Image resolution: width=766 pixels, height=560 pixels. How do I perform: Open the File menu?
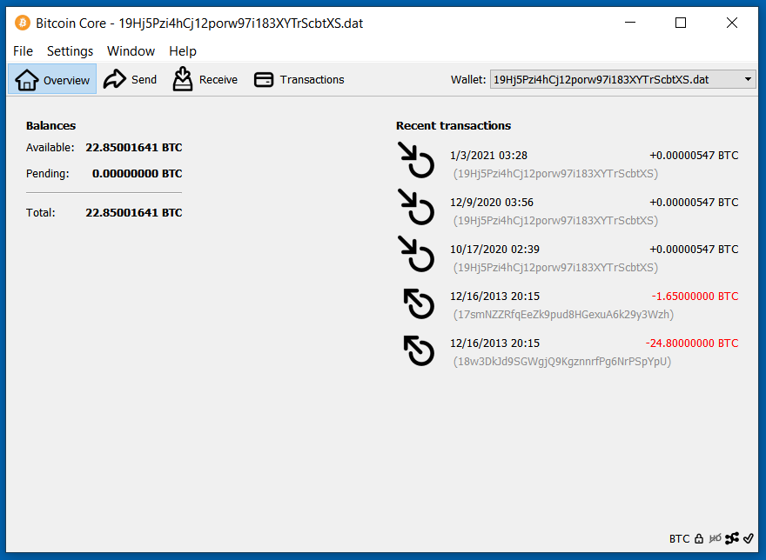pos(23,51)
